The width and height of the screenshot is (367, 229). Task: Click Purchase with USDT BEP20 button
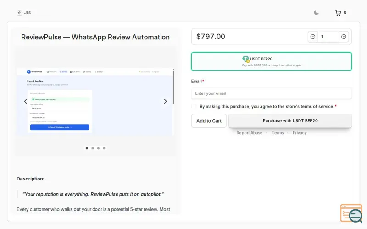point(290,121)
